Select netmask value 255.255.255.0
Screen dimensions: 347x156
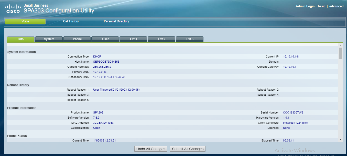point(102,67)
